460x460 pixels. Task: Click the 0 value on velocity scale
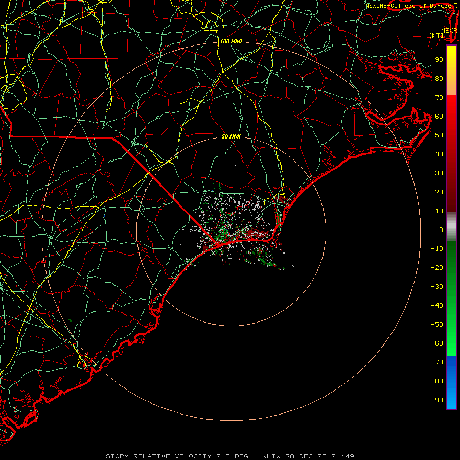pyautogui.click(x=441, y=229)
